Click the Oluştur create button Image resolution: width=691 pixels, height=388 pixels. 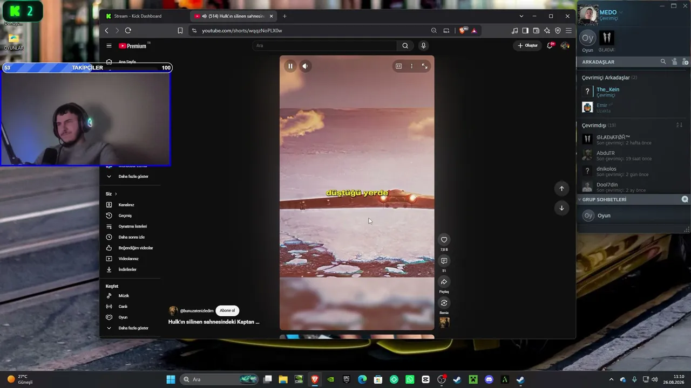pyautogui.click(x=527, y=46)
